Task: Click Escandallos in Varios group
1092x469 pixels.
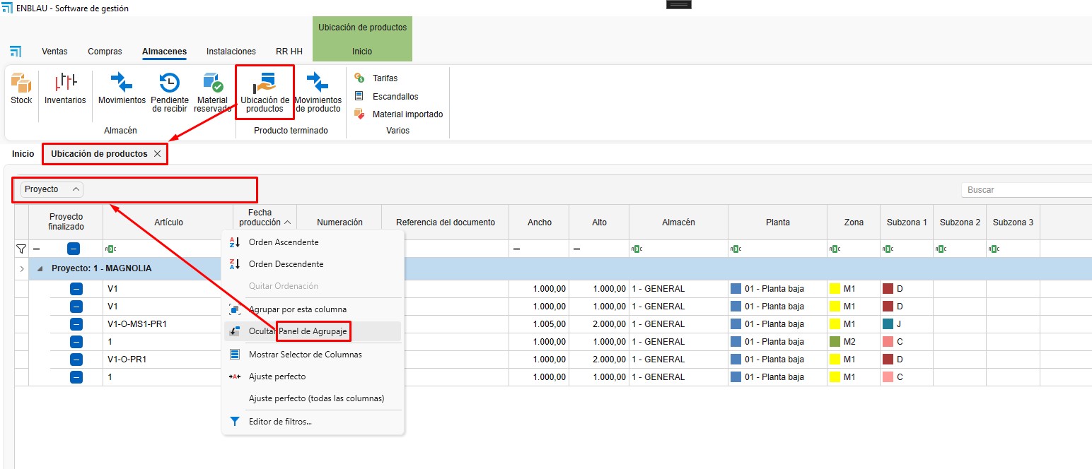Action: click(395, 97)
